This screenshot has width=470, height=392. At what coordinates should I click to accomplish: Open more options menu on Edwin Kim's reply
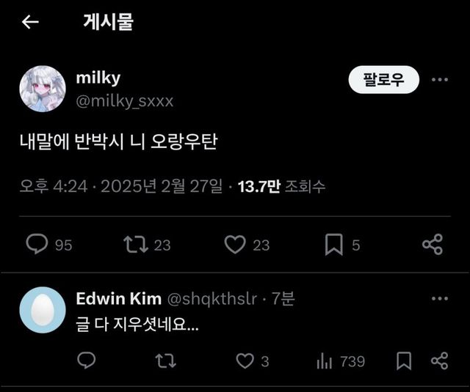440,298
